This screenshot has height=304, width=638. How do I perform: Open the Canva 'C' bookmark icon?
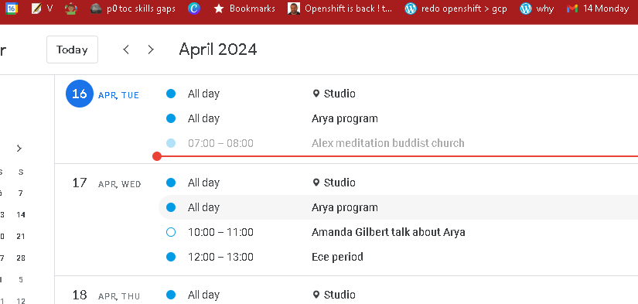tap(194, 9)
